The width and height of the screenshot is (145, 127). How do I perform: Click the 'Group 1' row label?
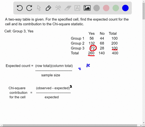[x=77, y=38]
